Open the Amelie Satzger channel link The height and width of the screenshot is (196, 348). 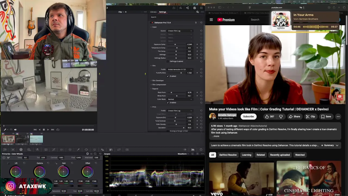click(x=227, y=115)
